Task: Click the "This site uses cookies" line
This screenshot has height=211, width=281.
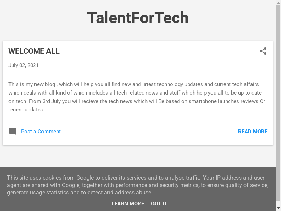Action: point(136,178)
